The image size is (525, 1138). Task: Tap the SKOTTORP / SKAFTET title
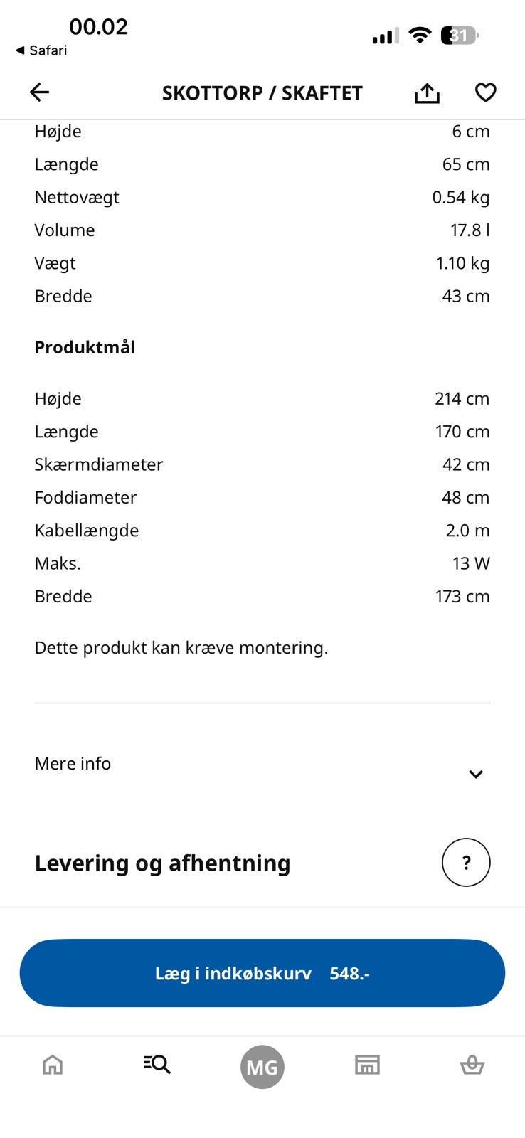262,93
